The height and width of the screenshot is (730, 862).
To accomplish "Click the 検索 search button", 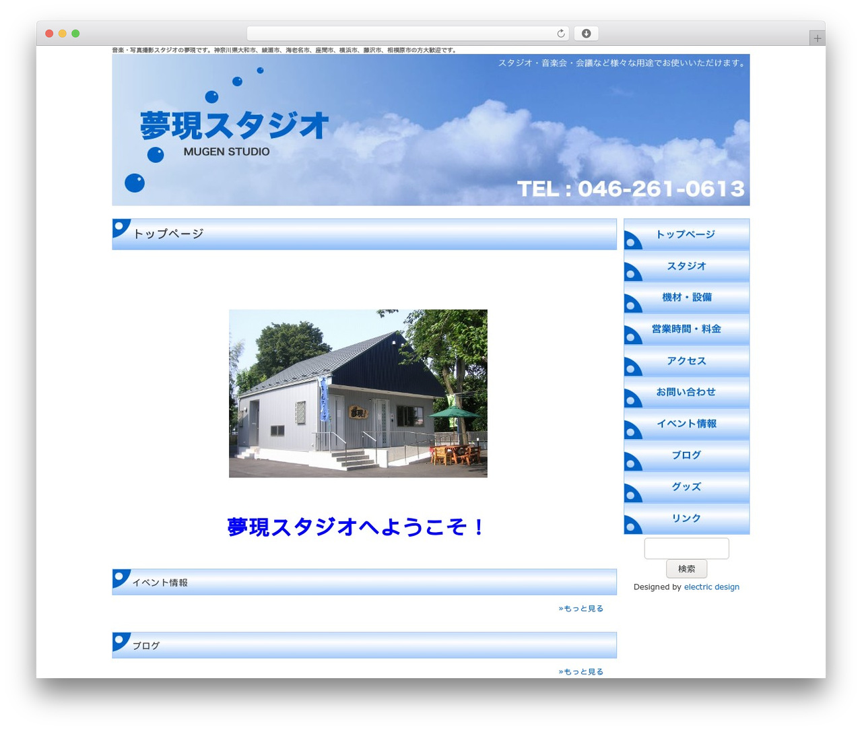I will click(x=686, y=569).
